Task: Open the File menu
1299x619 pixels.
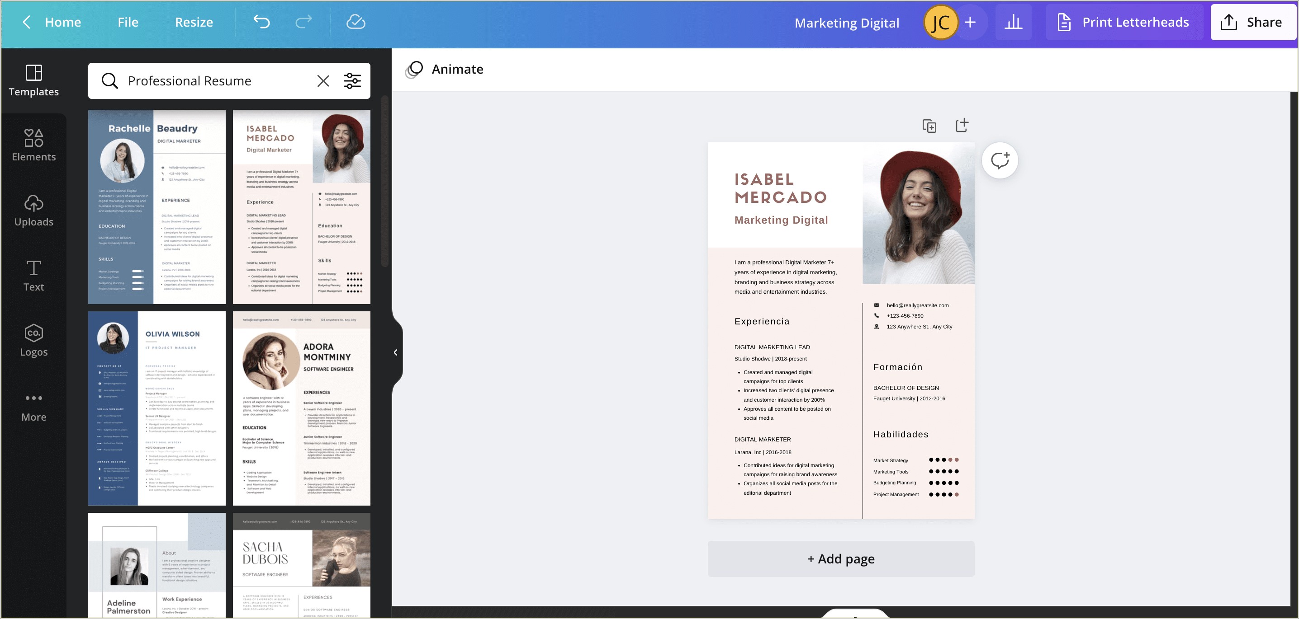Action: (x=128, y=22)
